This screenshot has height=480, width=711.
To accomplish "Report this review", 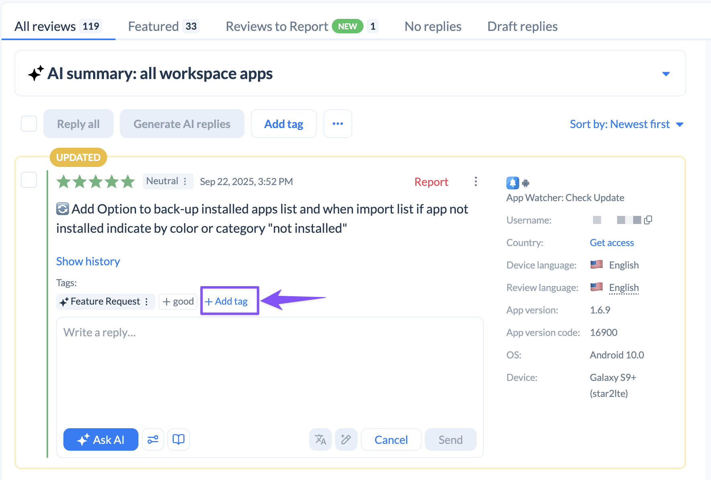I will [x=431, y=182].
